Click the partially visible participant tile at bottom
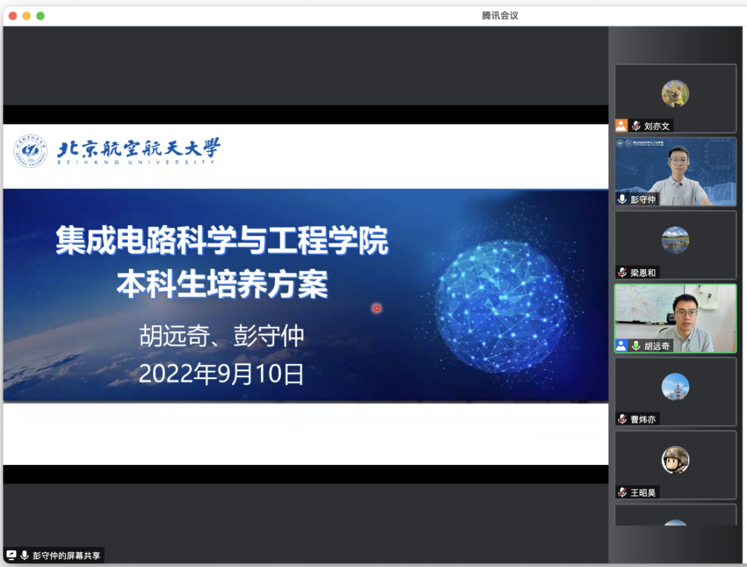Viewport: 747px width, 567px height. click(675, 516)
